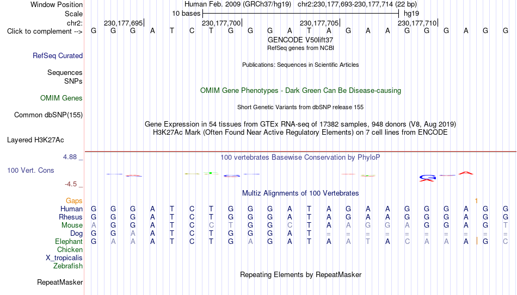
Task: Click the 230,177,705 coordinate tick
Action: pos(319,23)
